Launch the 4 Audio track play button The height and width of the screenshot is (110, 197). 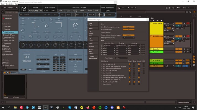click(x=151, y=52)
